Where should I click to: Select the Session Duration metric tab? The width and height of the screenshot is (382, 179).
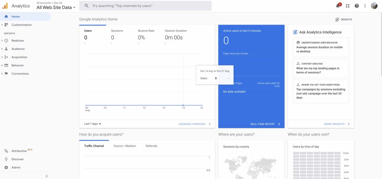point(176,35)
